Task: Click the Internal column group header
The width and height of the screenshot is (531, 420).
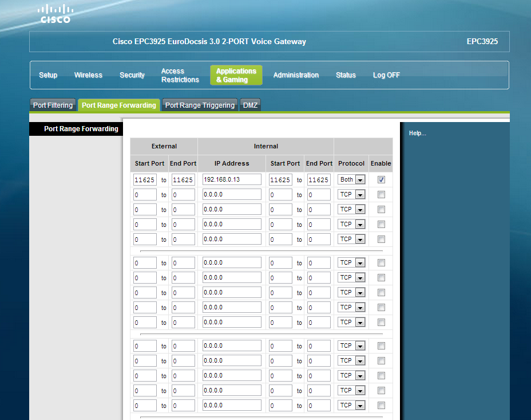Action: pos(266,146)
